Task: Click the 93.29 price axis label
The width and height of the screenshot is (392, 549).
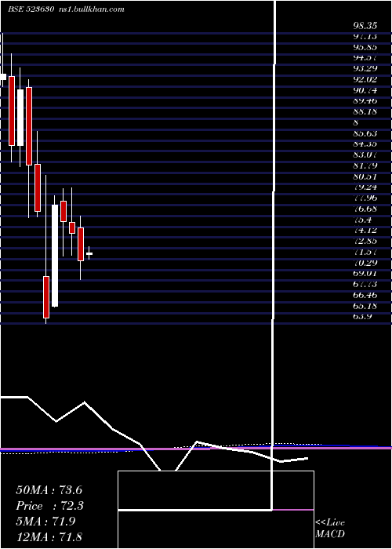Action: coord(365,69)
